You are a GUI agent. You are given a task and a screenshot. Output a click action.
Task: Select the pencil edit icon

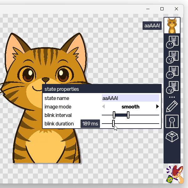point(172,107)
